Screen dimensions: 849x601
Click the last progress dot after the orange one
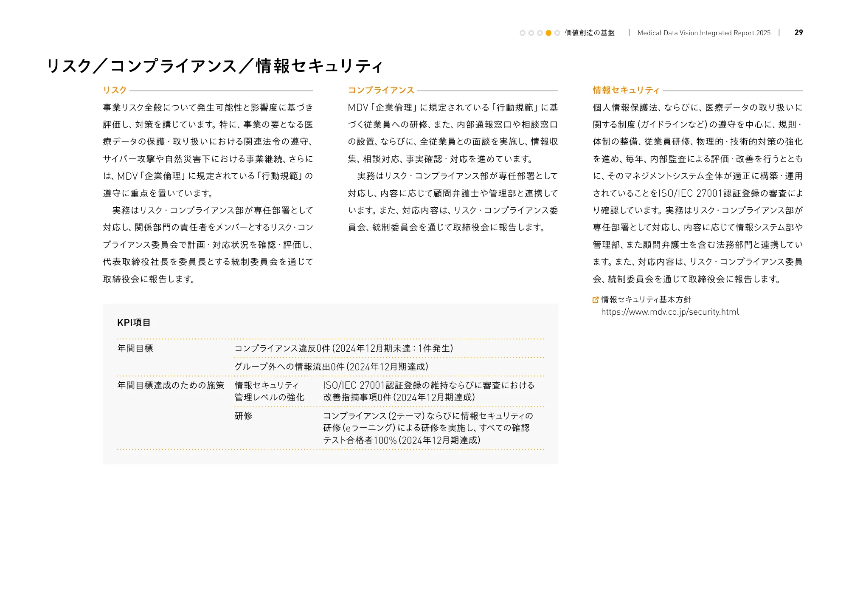point(557,33)
